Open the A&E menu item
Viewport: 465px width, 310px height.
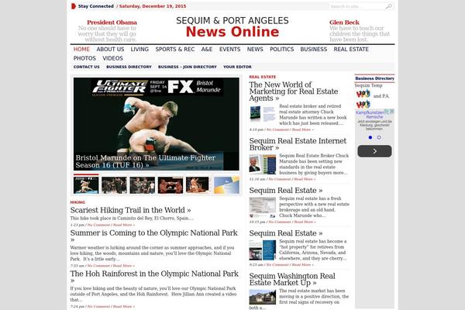pyautogui.click(x=207, y=50)
